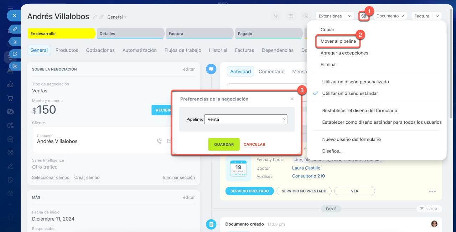Click the open in new window icon
The height and width of the screenshot is (232, 456).
(15, 54)
